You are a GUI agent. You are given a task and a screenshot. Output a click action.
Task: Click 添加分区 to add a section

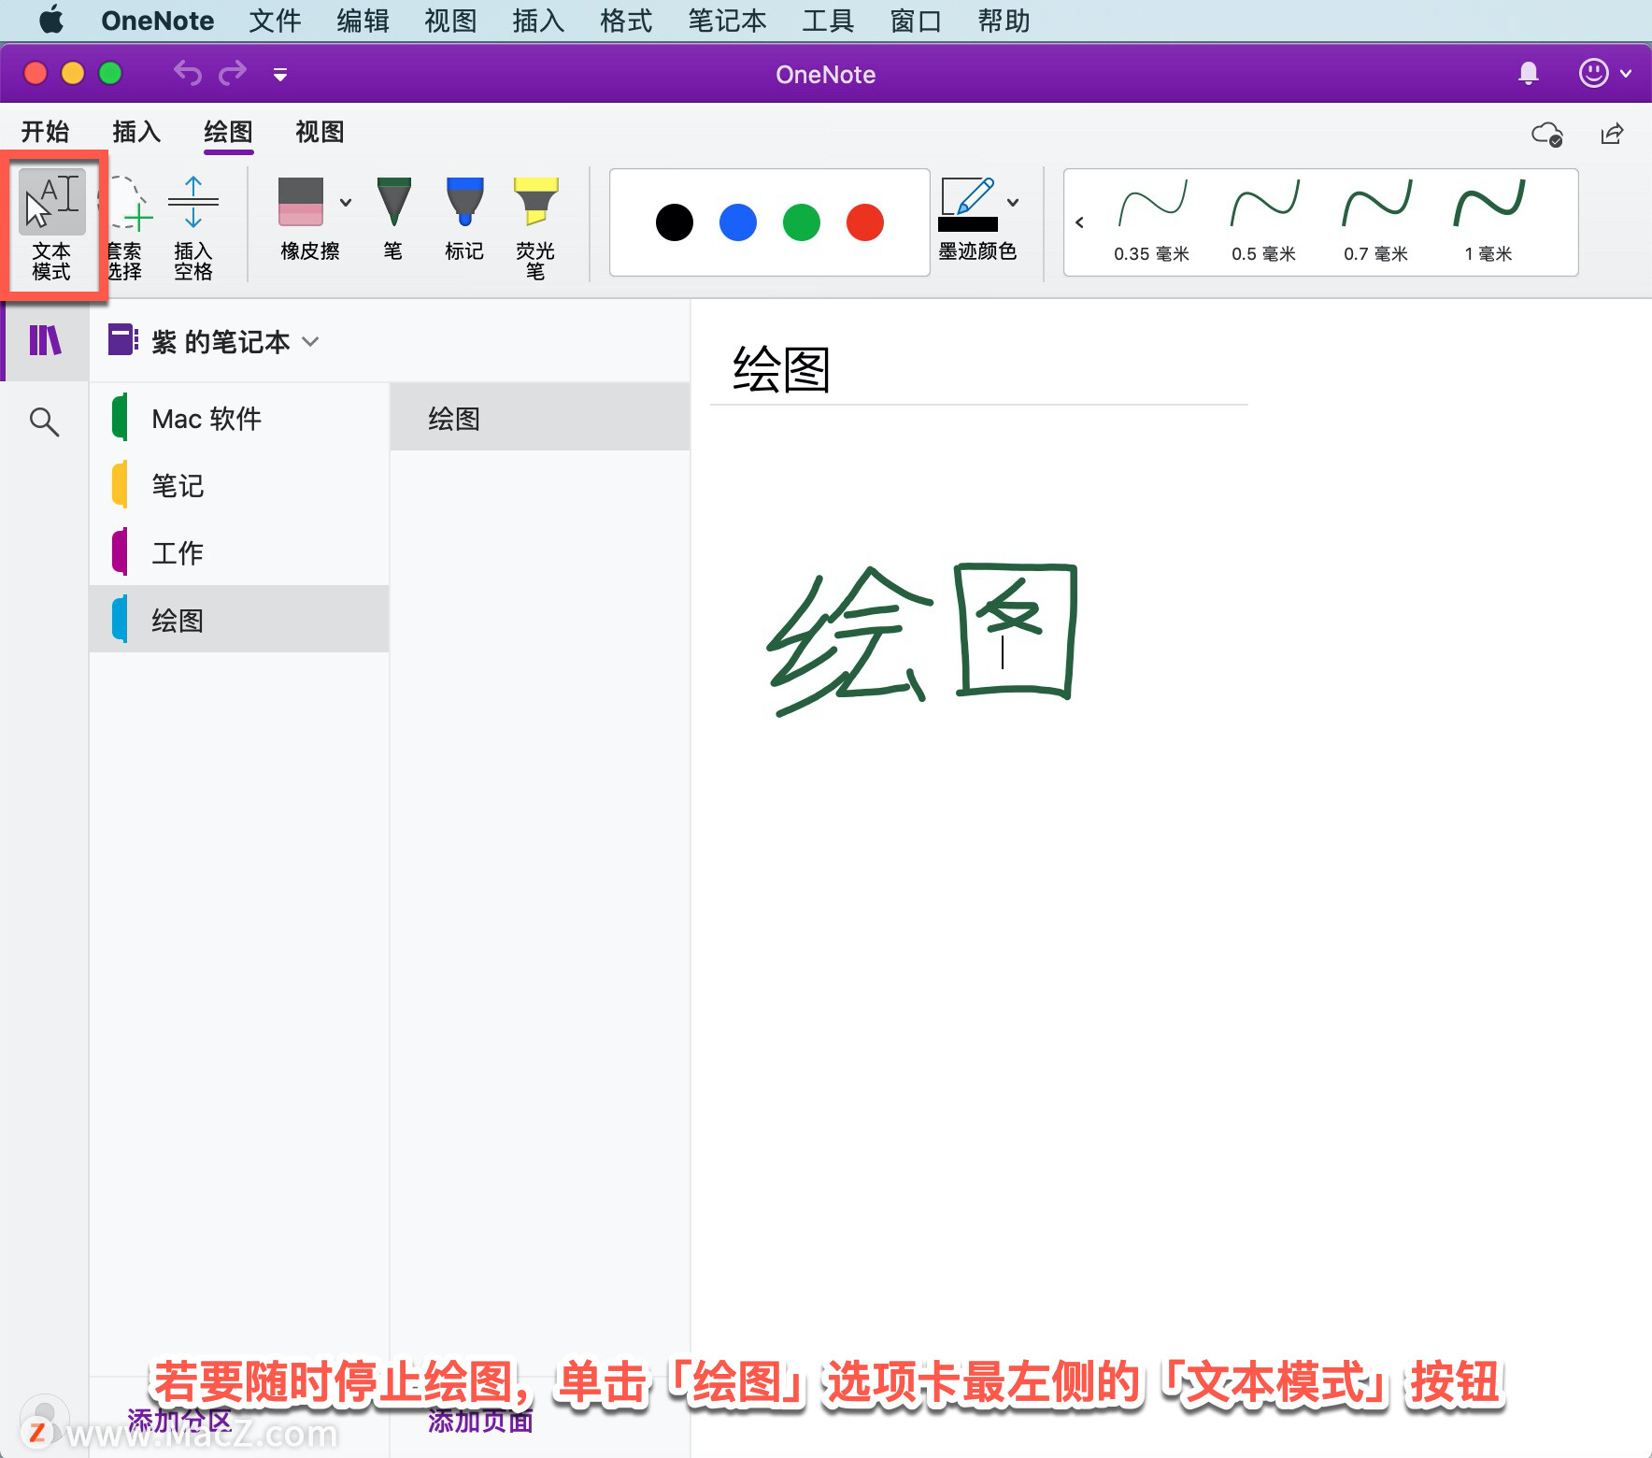pos(179,1421)
